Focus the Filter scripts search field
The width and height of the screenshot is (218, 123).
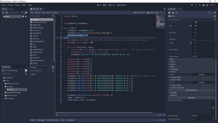click(42, 16)
